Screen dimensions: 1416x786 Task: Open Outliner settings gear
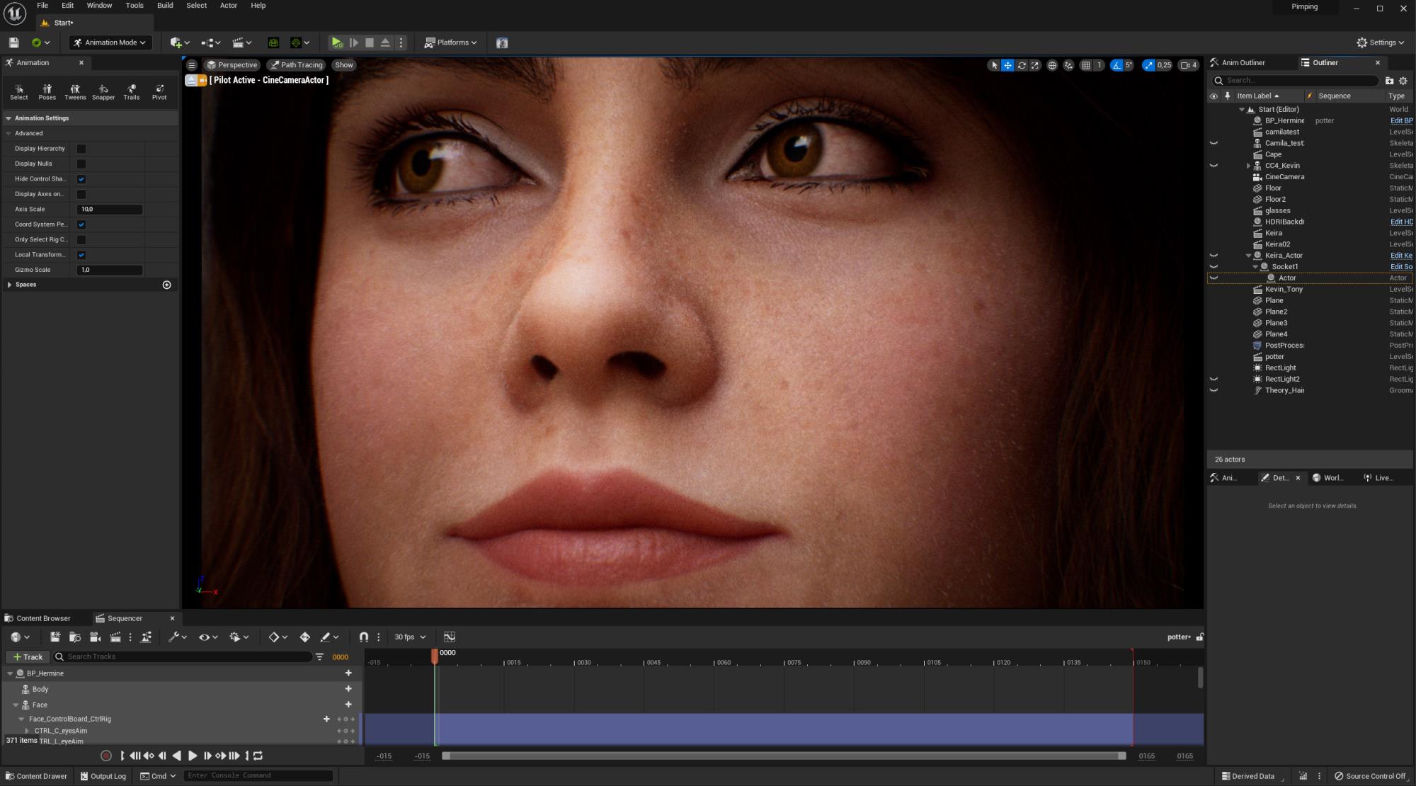click(x=1403, y=81)
